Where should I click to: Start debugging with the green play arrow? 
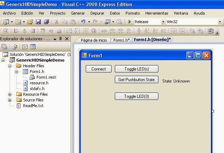pyautogui.click(x=130, y=22)
